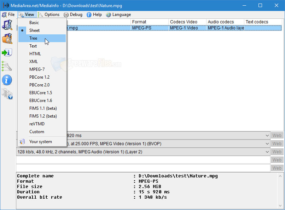Select the Text view option
Image resolution: width=285 pixels, height=210 pixels.
[33, 46]
